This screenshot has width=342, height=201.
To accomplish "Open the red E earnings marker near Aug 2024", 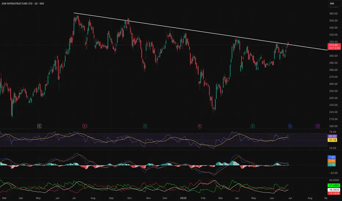I will [x=85, y=126].
